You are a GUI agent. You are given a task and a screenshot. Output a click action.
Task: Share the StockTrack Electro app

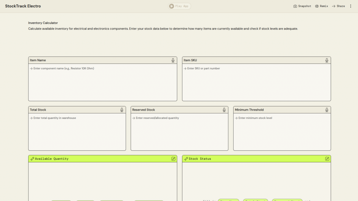pyautogui.click(x=338, y=6)
